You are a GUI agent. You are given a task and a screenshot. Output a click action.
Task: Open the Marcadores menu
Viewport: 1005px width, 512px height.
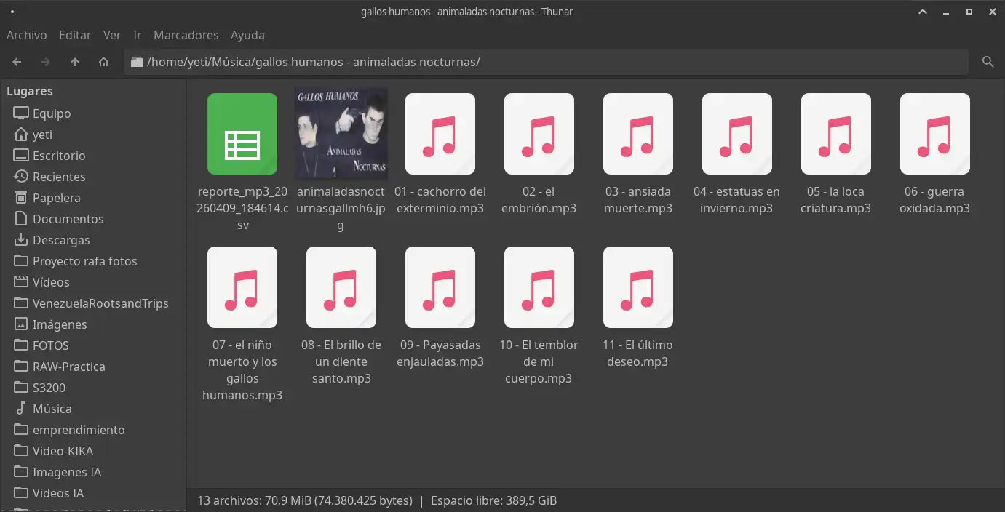tap(186, 35)
